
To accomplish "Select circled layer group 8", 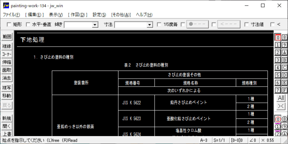I will point(284,119).
